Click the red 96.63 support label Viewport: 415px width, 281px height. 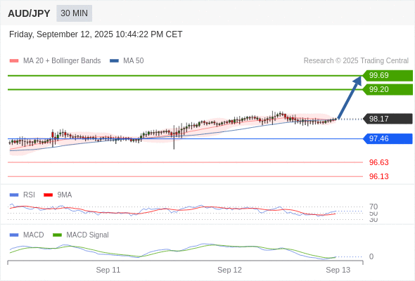[378, 162]
